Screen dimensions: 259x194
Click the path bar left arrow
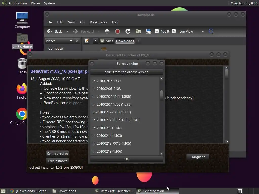95,41
